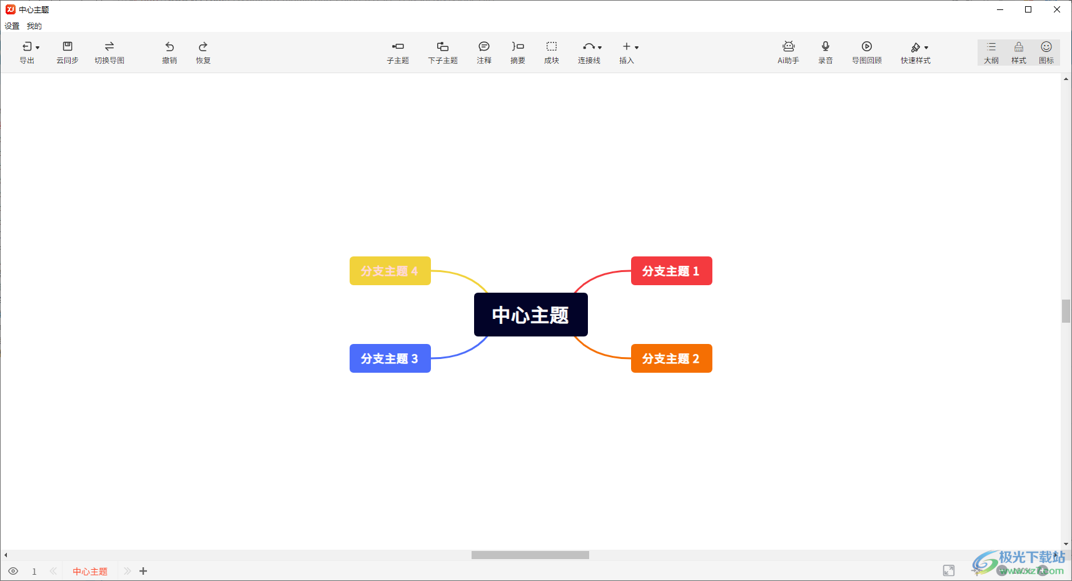Expand the connector line dropdown arrow

600,48
